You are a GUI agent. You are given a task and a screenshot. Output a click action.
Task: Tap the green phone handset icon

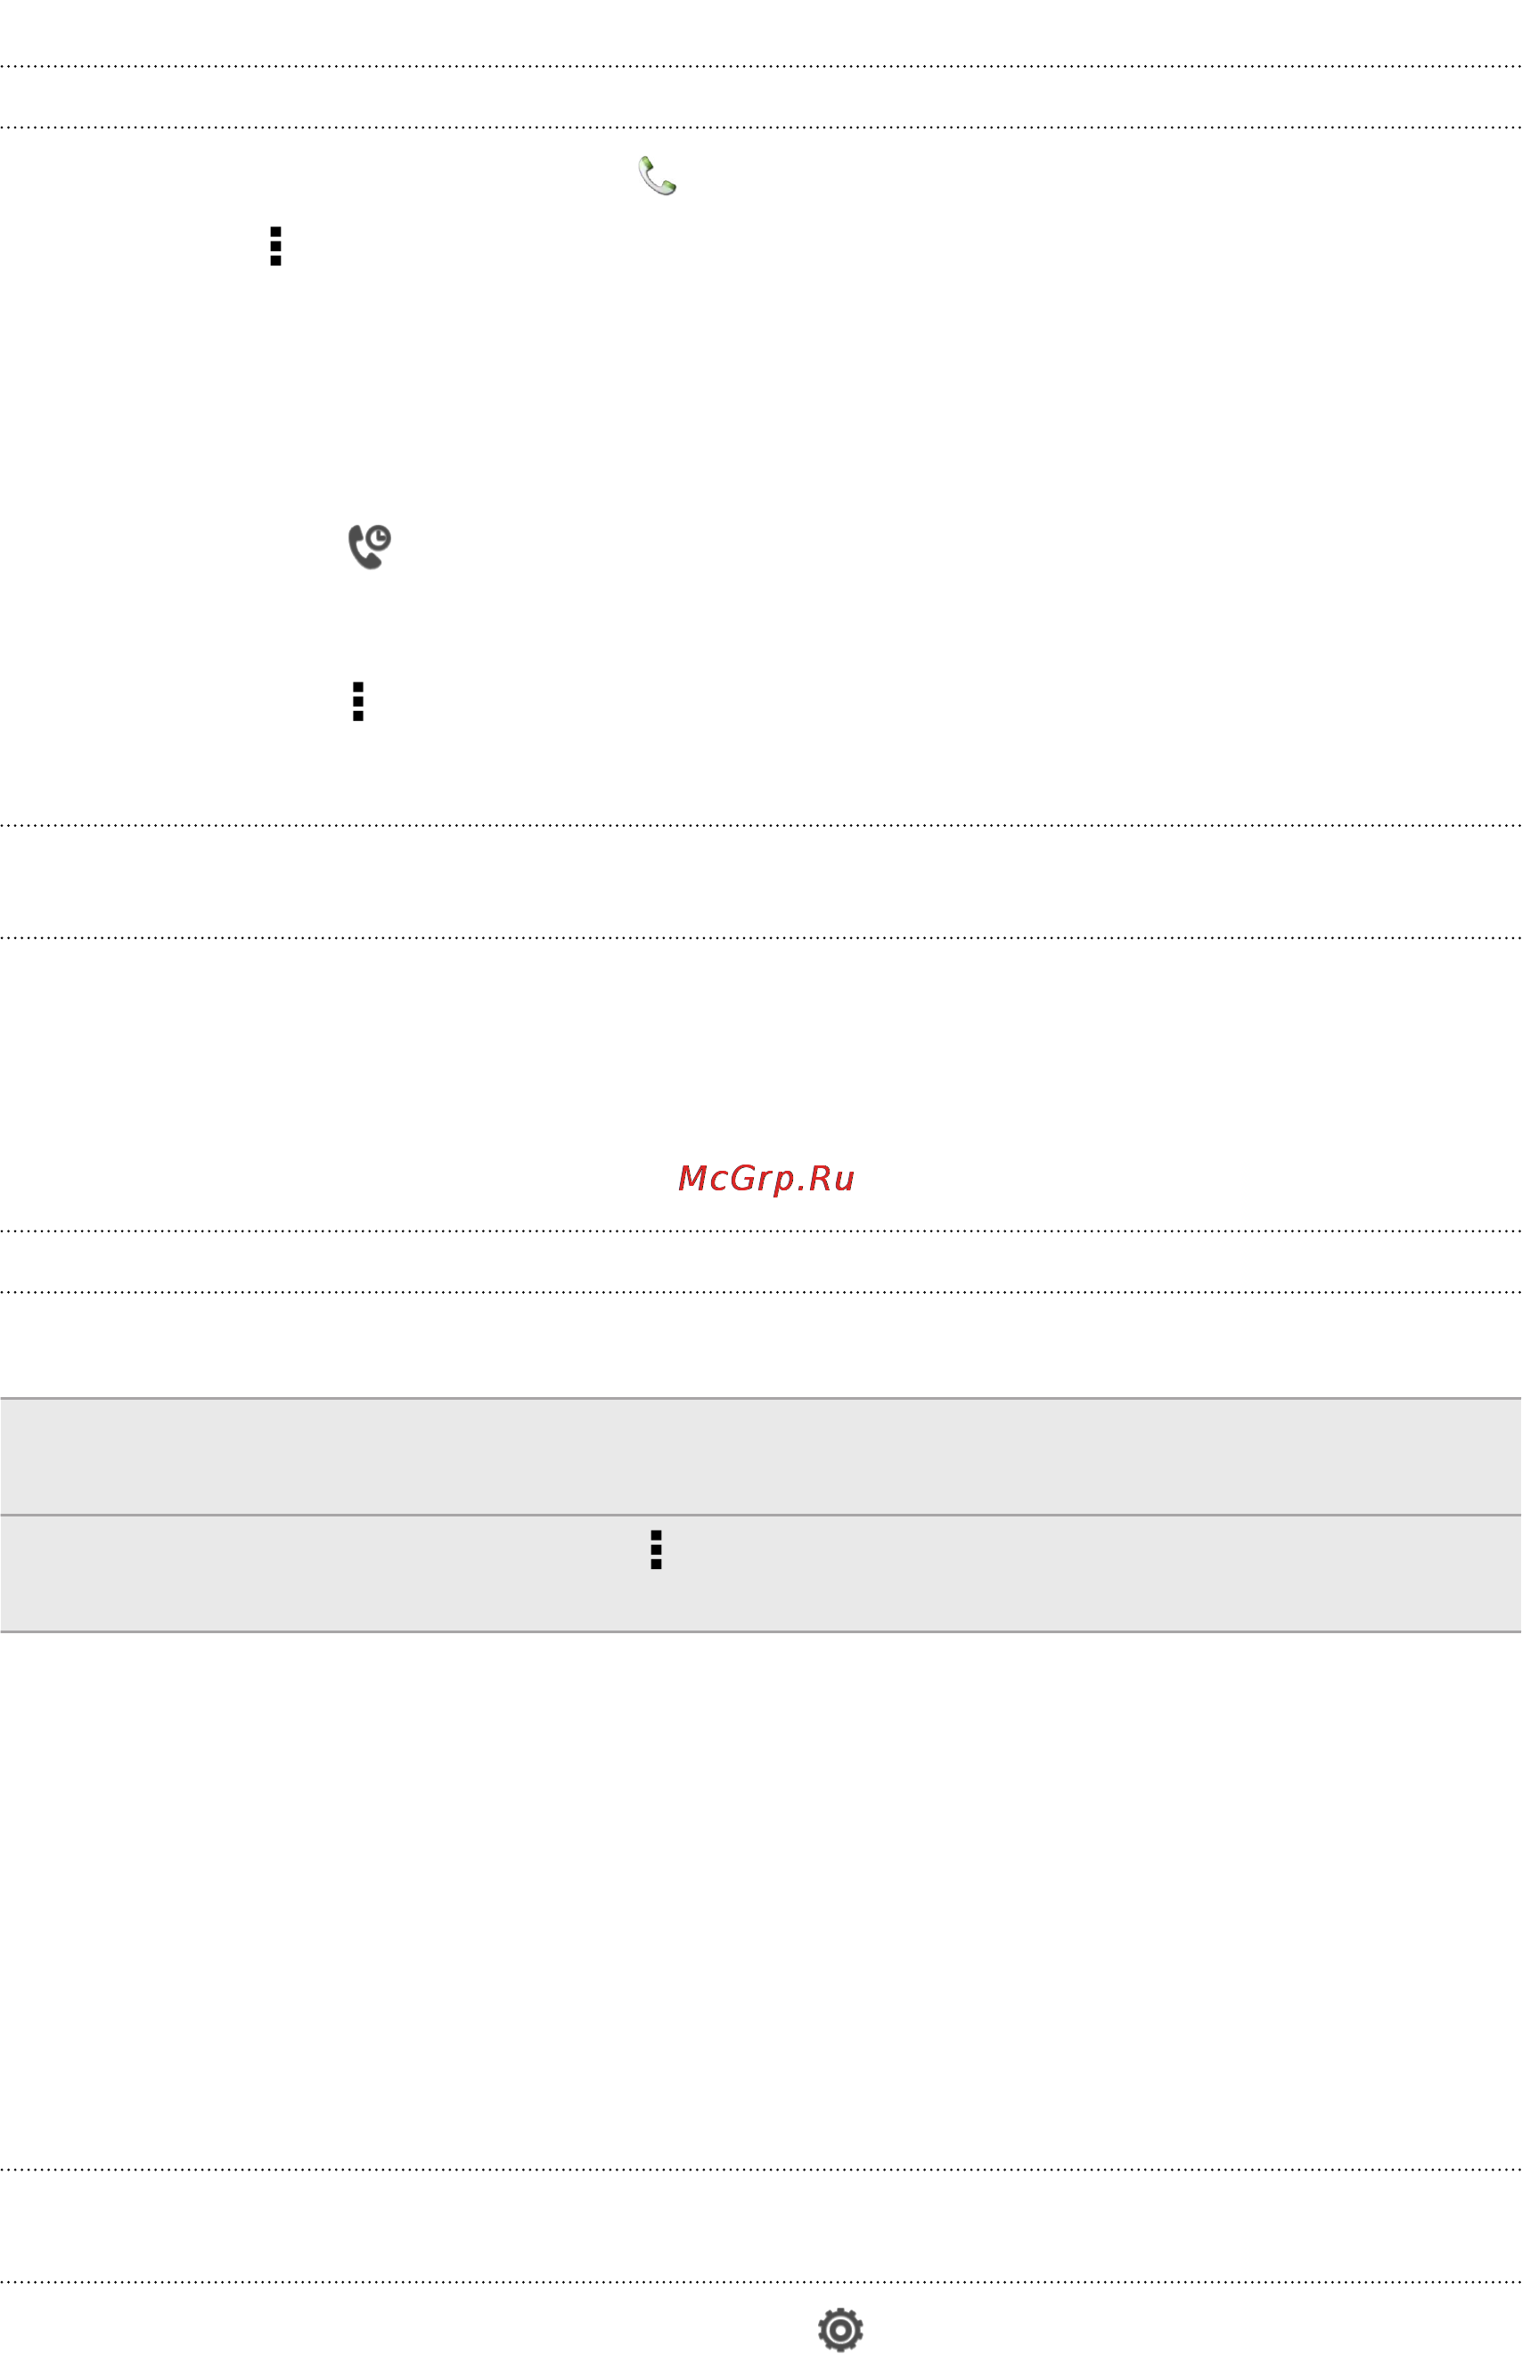coord(658,176)
